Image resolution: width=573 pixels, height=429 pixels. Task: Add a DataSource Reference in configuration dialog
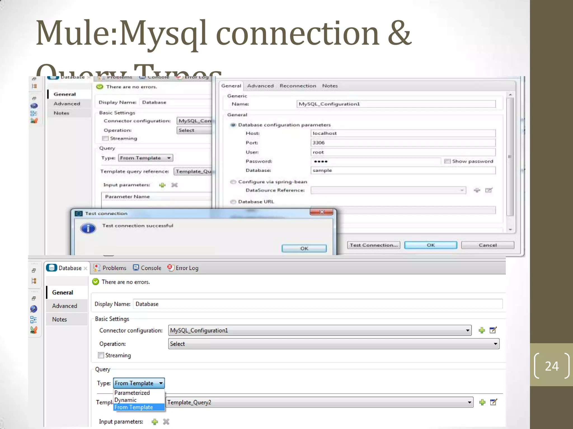click(x=477, y=190)
